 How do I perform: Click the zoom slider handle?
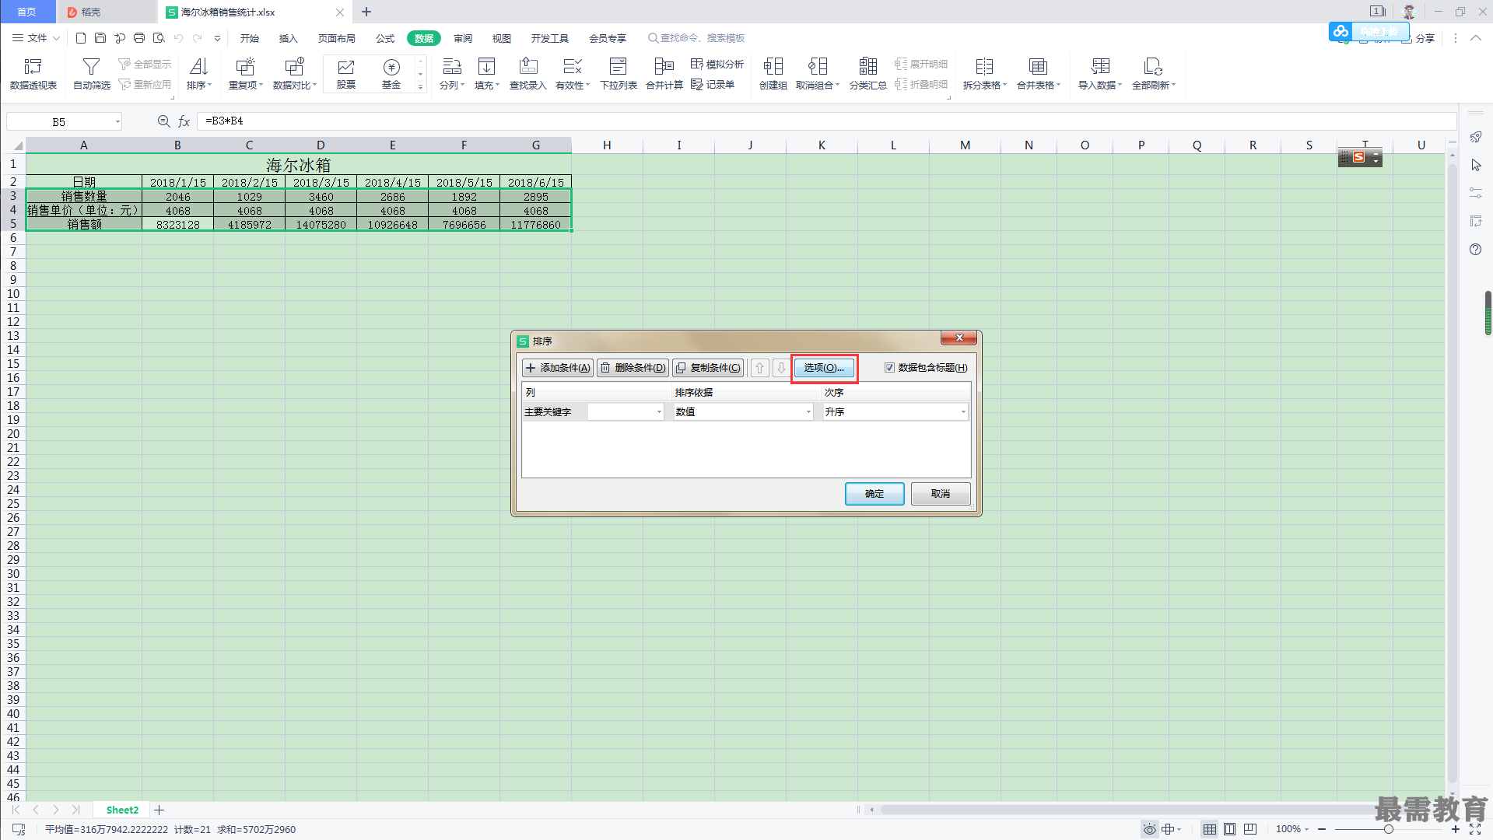coord(1388,829)
